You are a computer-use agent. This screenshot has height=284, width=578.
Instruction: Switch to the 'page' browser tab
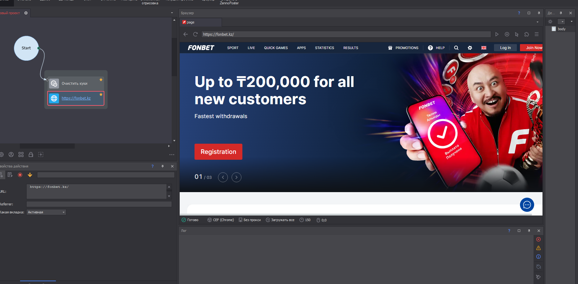pyautogui.click(x=201, y=22)
